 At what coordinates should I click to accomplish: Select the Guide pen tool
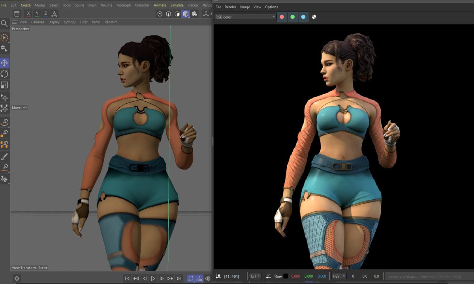click(x=4, y=168)
